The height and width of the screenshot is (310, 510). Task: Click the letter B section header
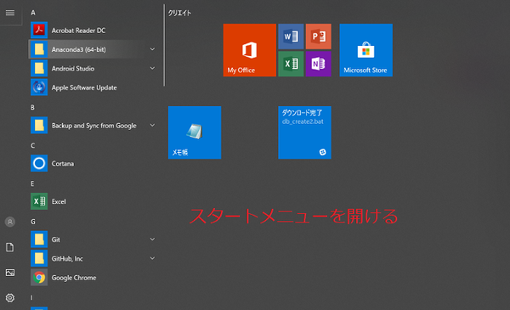coord(32,108)
